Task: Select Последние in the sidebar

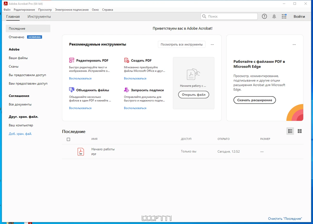Action: (x=28, y=29)
